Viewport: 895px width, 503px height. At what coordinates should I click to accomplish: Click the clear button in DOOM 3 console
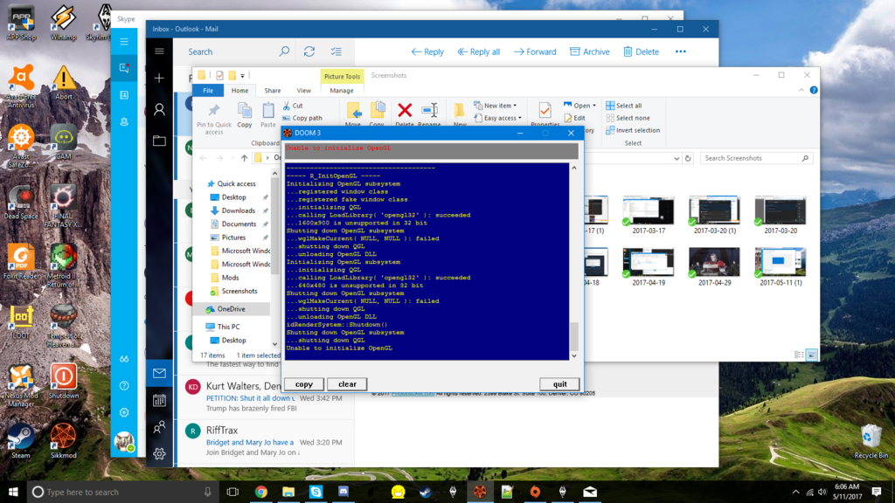347,384
